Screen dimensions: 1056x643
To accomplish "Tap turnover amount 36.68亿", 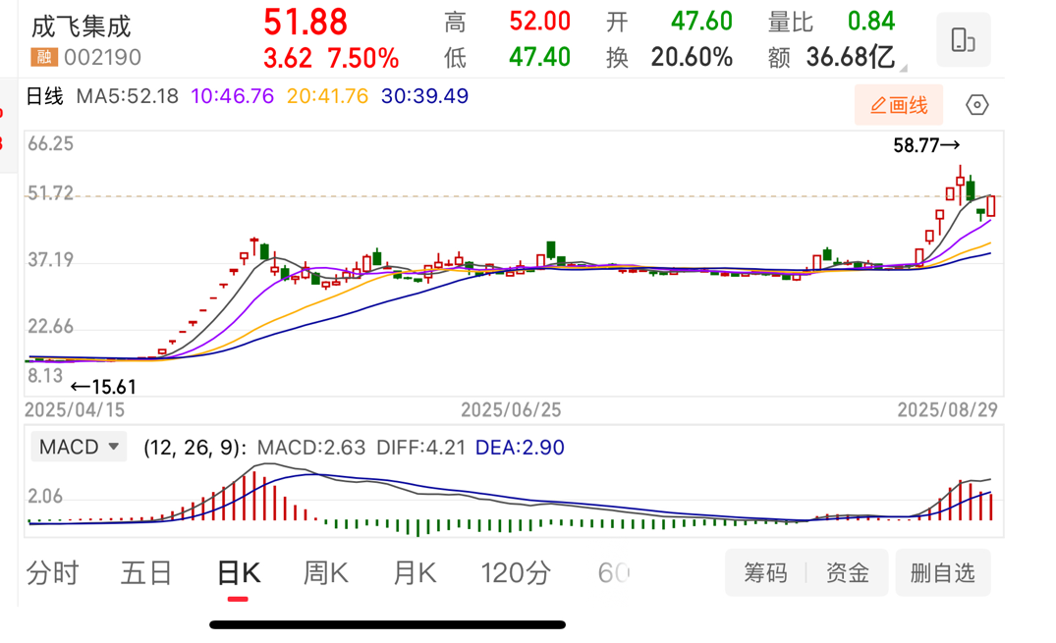I will [x=850, y=57].
